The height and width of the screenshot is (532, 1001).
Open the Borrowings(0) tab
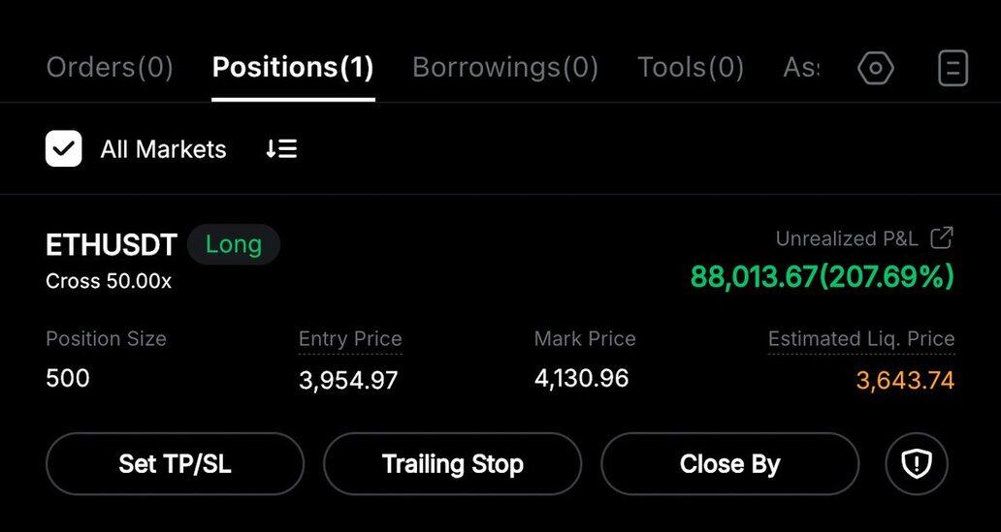[505, 68]
